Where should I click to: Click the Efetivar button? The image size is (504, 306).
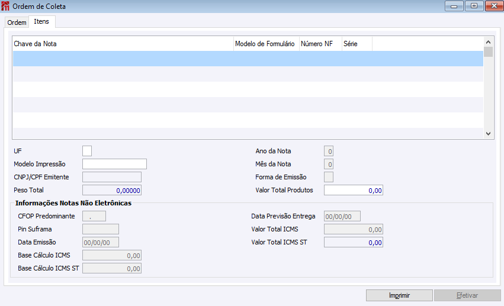tap(467, 295)
